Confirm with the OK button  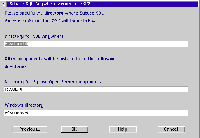(x=74, y=129)
